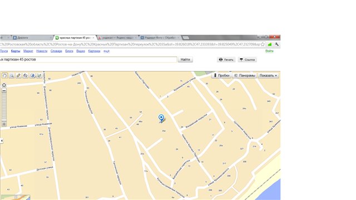Screen dimensions: 356x200
Task: Click the Ссылка link button
Action: 247,59
